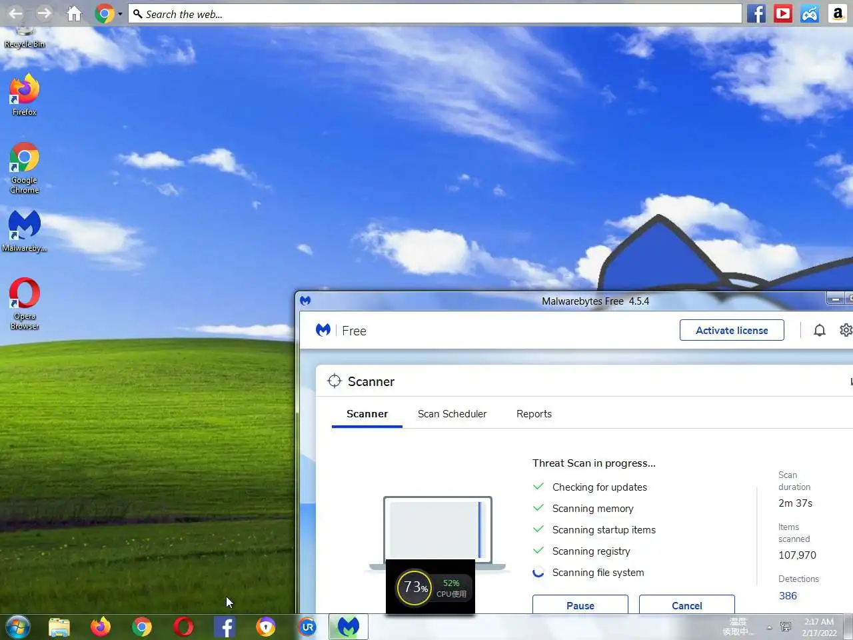Select the Recycle Bin desktop icon
This screenshot has height=640, width=853.
click(25, 38)
